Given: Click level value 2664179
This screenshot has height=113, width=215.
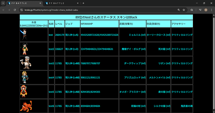Looking at the screenshot, I should (x=60, y=35).
